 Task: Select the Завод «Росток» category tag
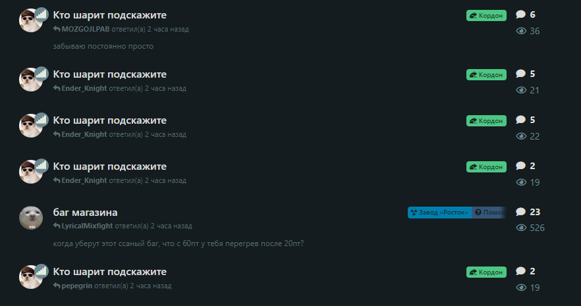point(439,213)
